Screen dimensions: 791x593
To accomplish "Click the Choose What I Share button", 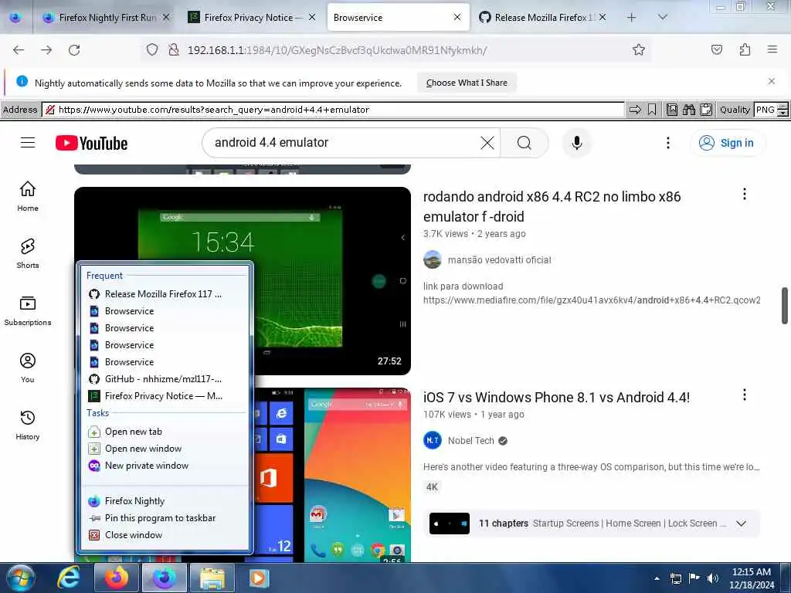I will (x=467, y=83).
